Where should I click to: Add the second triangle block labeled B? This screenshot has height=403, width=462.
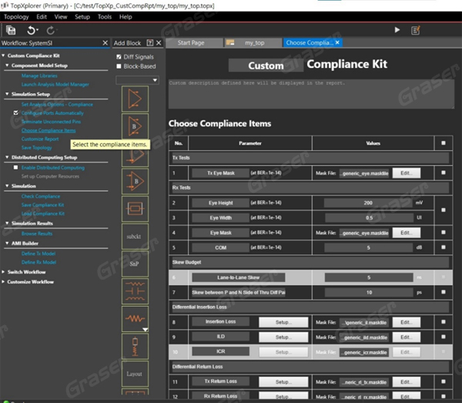[135, 181]
